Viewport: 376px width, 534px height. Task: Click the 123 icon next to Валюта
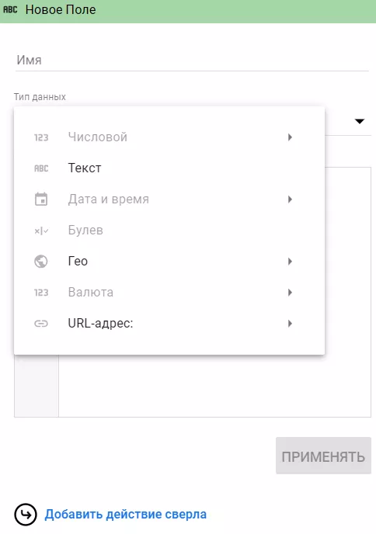tap(41, 293)
